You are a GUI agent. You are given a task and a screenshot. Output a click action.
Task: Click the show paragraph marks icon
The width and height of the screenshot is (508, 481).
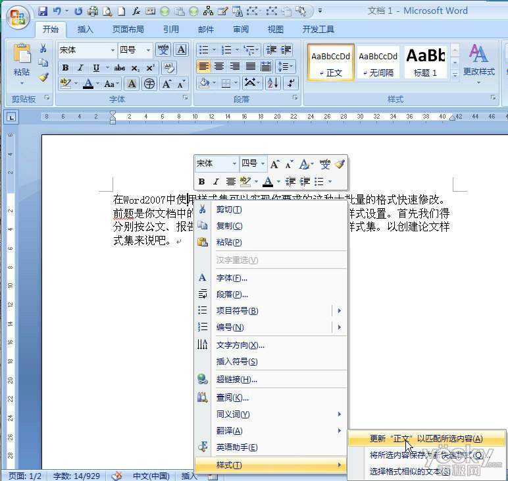[x=291, y=83]
